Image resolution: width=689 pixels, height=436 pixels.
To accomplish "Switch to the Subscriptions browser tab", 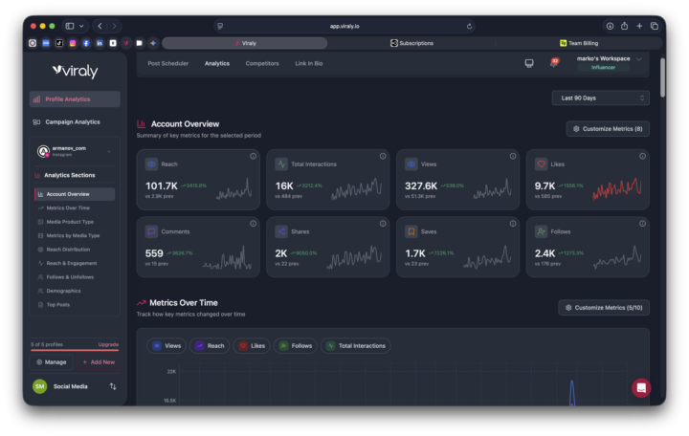I will [x=411, y=43].
